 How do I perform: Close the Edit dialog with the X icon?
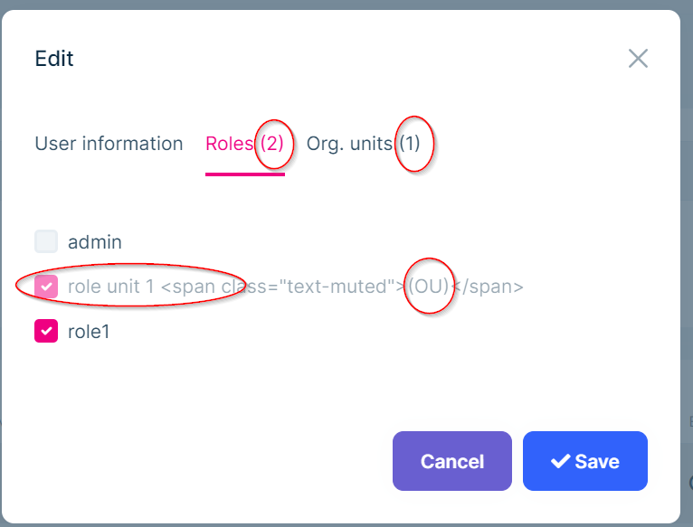click(638, 59)
